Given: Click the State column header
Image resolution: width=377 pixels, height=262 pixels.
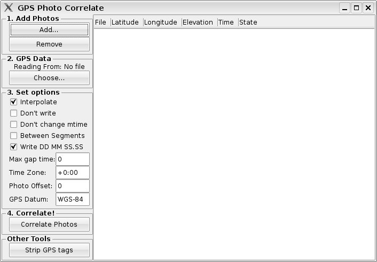Looking at the screenshot, I should click(x=248, y=22).
